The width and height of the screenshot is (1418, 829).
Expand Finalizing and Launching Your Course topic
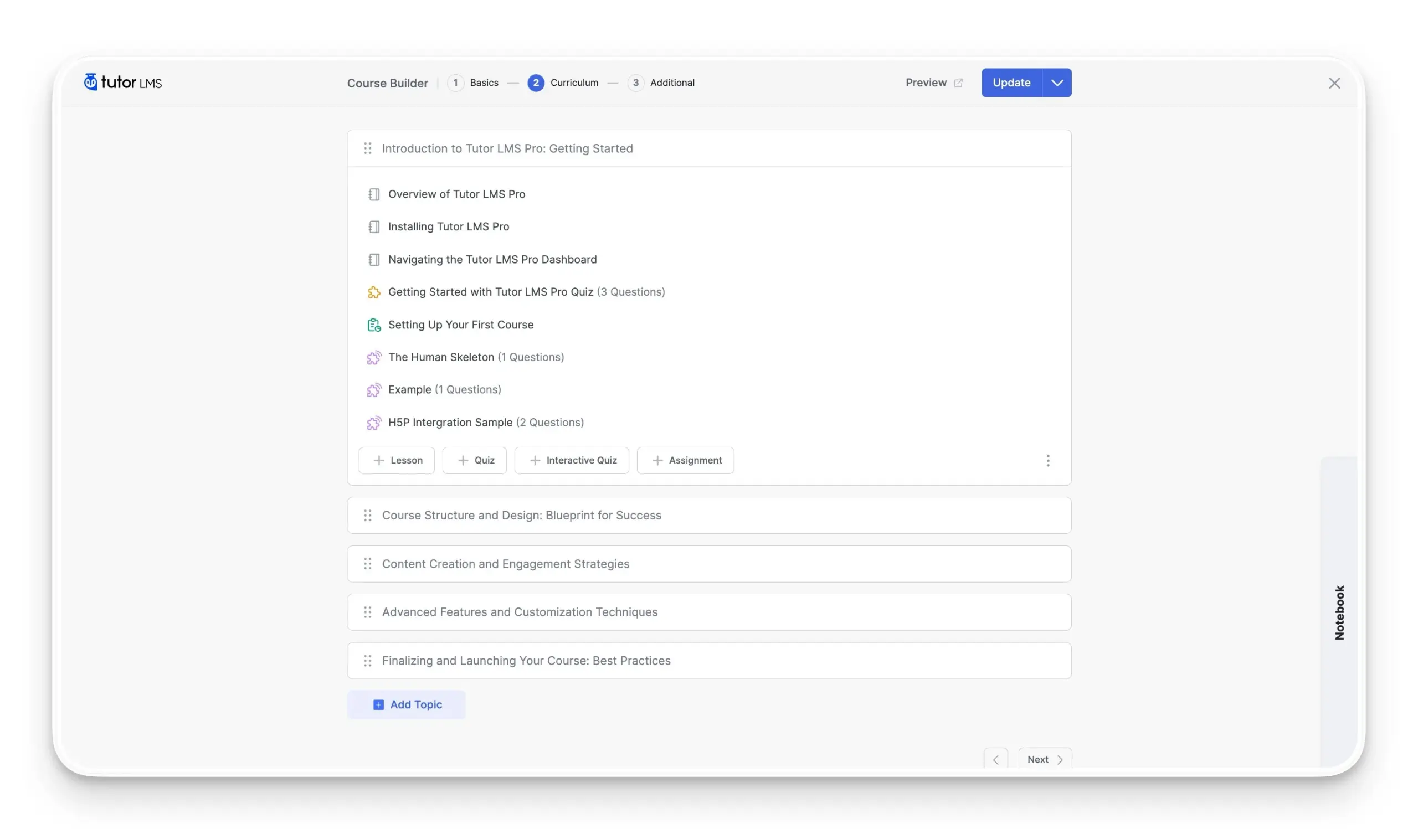click(709, 660)
